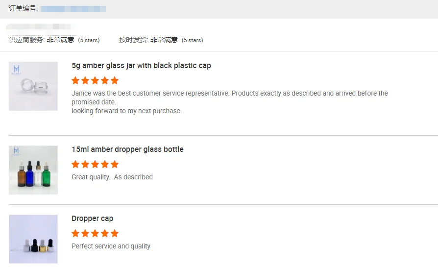Viewport: 438px width, 270px height.
Task: Click the fifth star of the glass jar rating
Action: pyautogui.click(x=115, y=80)
